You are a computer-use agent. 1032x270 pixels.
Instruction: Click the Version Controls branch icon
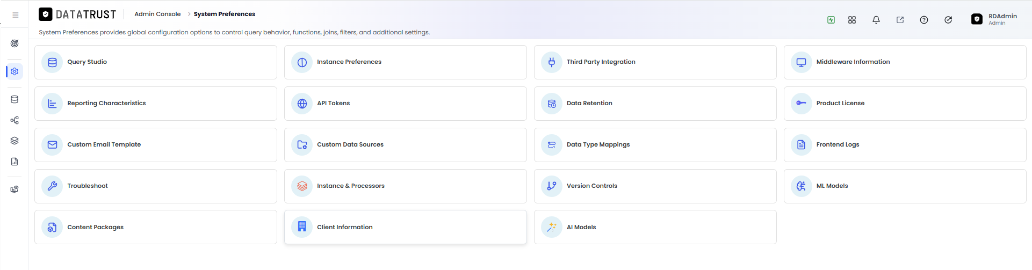[x=552, y=186]
